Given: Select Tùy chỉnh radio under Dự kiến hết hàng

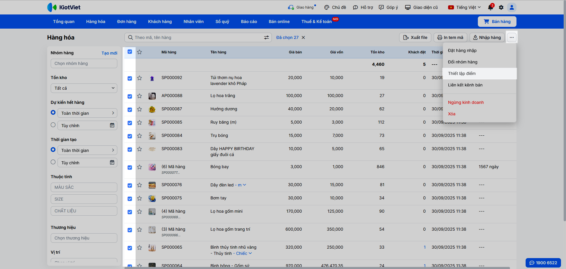Looking at the screenshot, I should (53, 125).
